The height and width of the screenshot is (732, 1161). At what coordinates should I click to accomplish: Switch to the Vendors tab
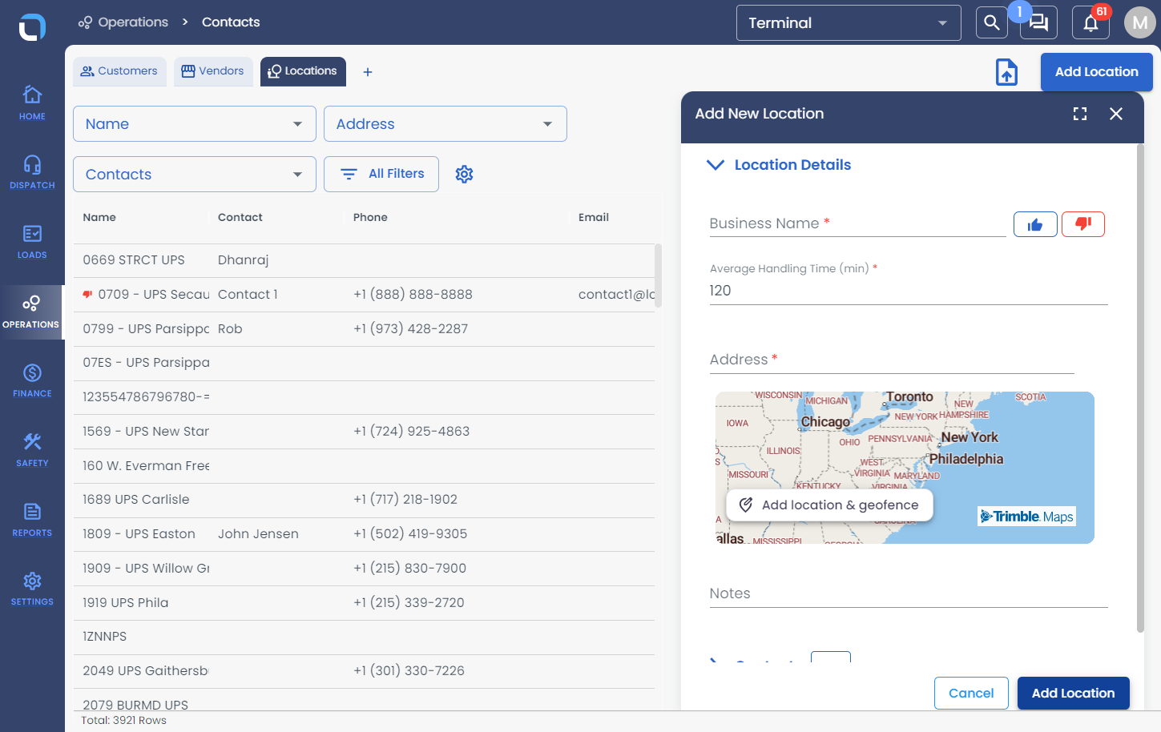pyautogui.click(x=213, y=71)
